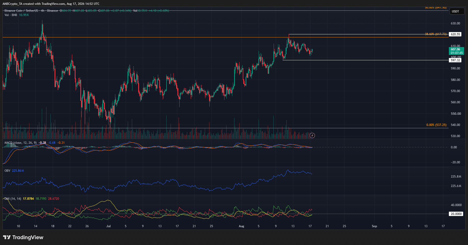Click the 225.8M OBV axis label
468x245 pixels.
[x=456, y=177]
